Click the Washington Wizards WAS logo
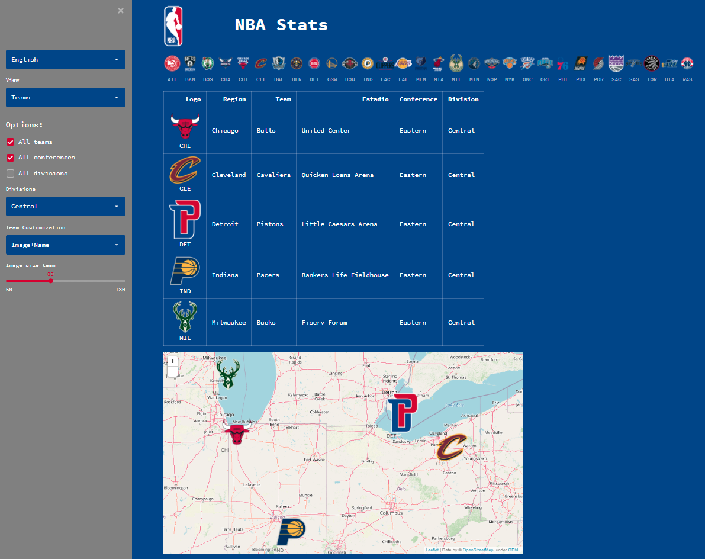Viewport: 705px width, 559px height. click(x=687, y=64)
